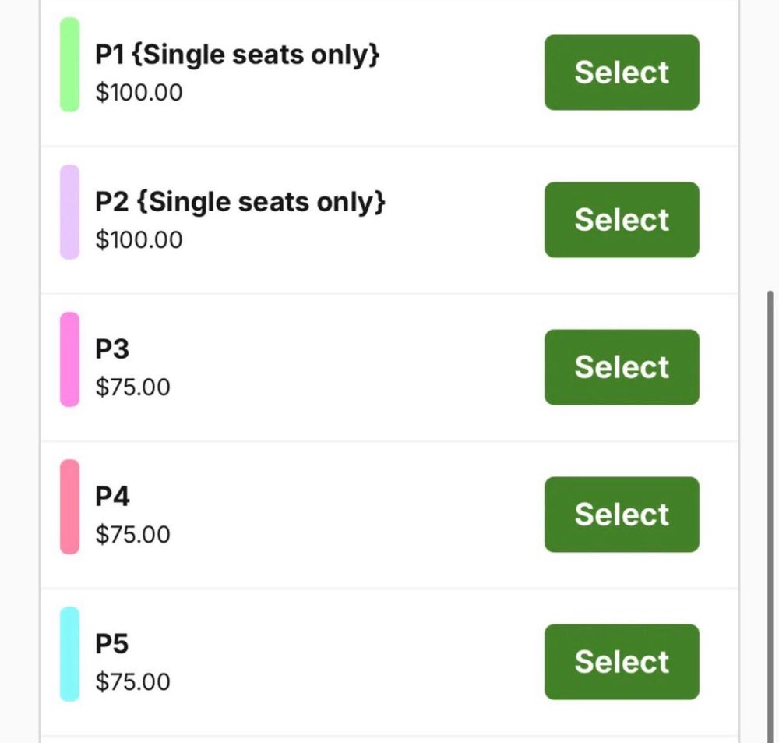
Task: Select the P5 ticket category
Action: click(x=621, y=661)
